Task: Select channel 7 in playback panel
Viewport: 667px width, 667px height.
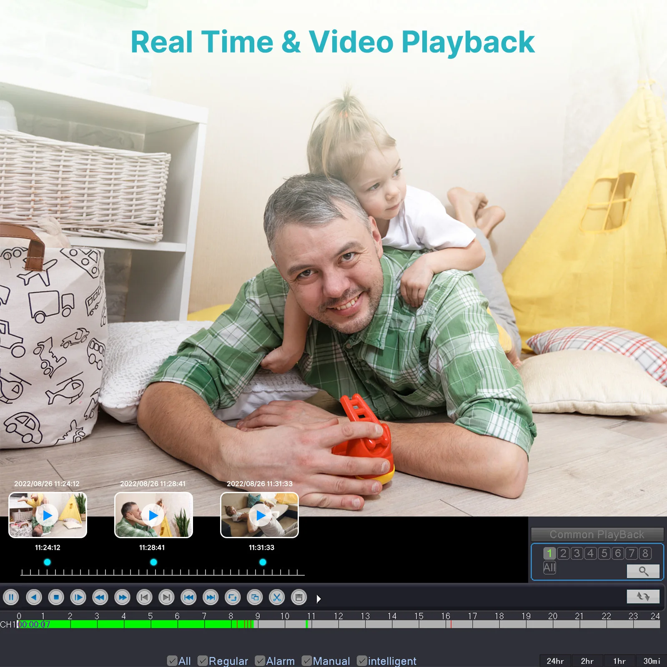Action: [x=632, y=553]
